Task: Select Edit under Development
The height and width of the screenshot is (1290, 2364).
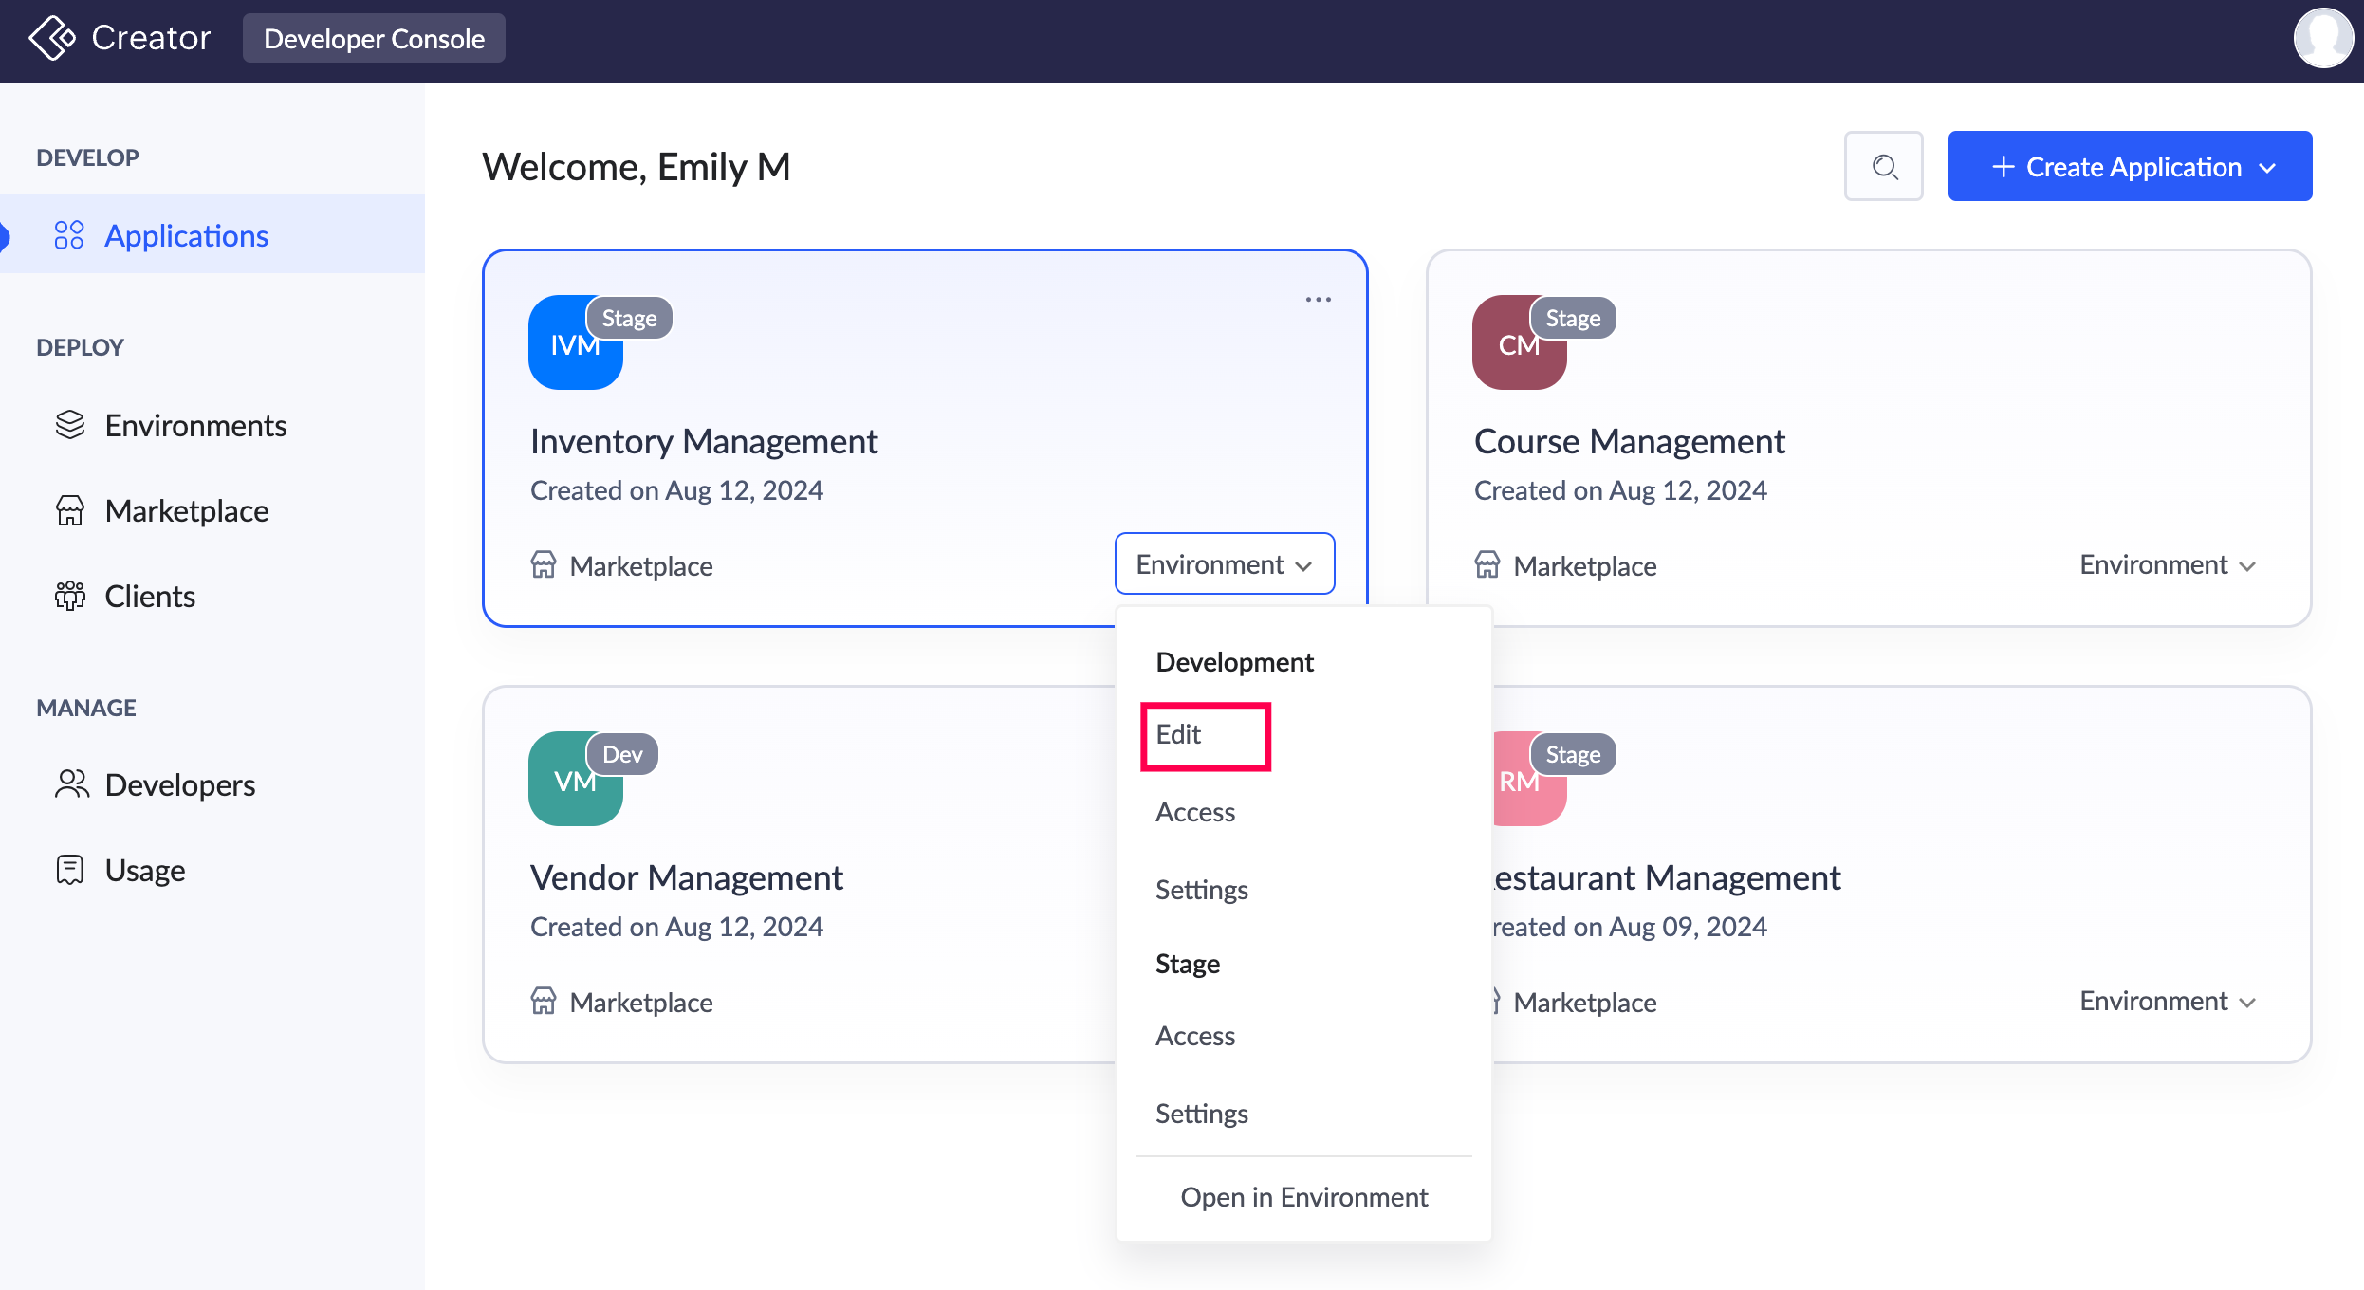Action: (1178, 734)
